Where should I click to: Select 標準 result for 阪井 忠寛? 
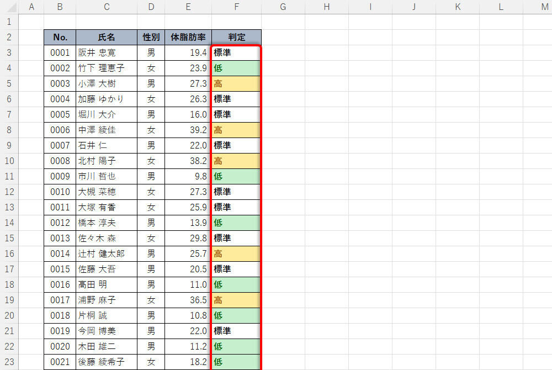coord(236,53)
